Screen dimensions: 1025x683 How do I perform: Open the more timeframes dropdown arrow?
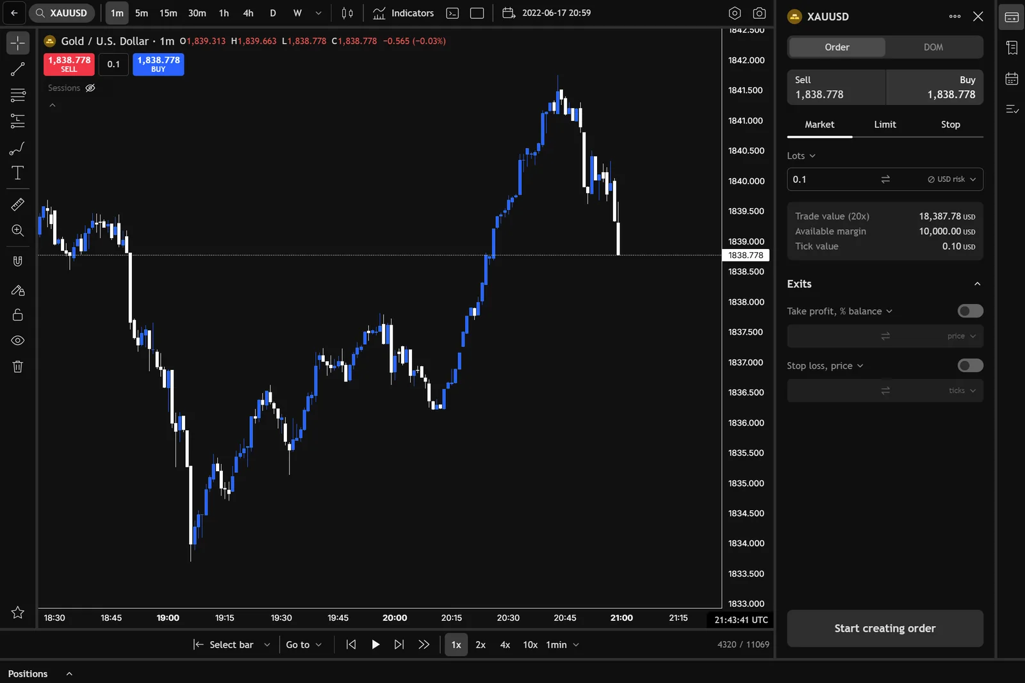click(x=318, y=13)
